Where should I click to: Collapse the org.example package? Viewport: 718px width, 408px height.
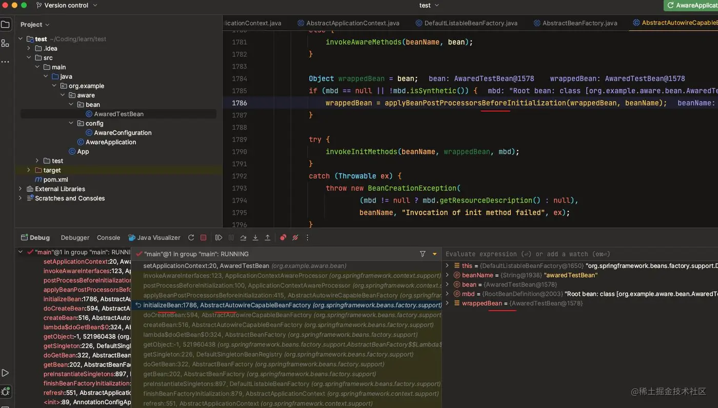pos(54,86)
